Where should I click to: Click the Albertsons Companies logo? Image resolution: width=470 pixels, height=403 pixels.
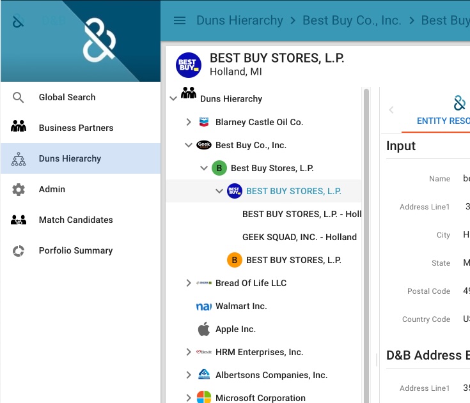click(204, 374)
